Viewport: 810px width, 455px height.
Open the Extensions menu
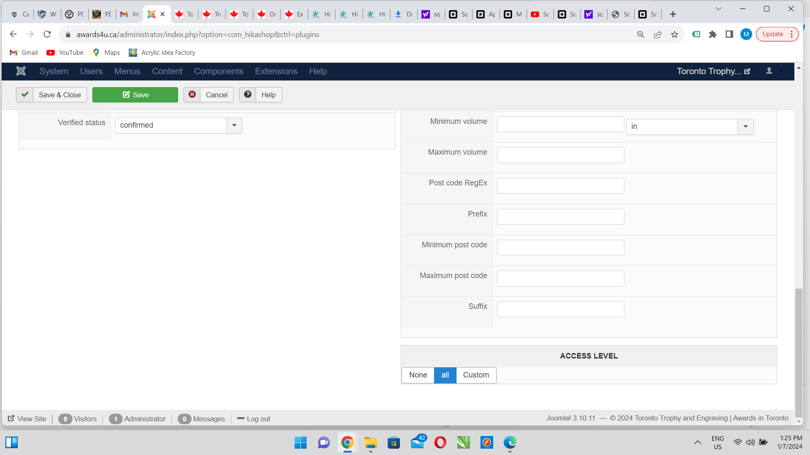(x=276, y=71)
